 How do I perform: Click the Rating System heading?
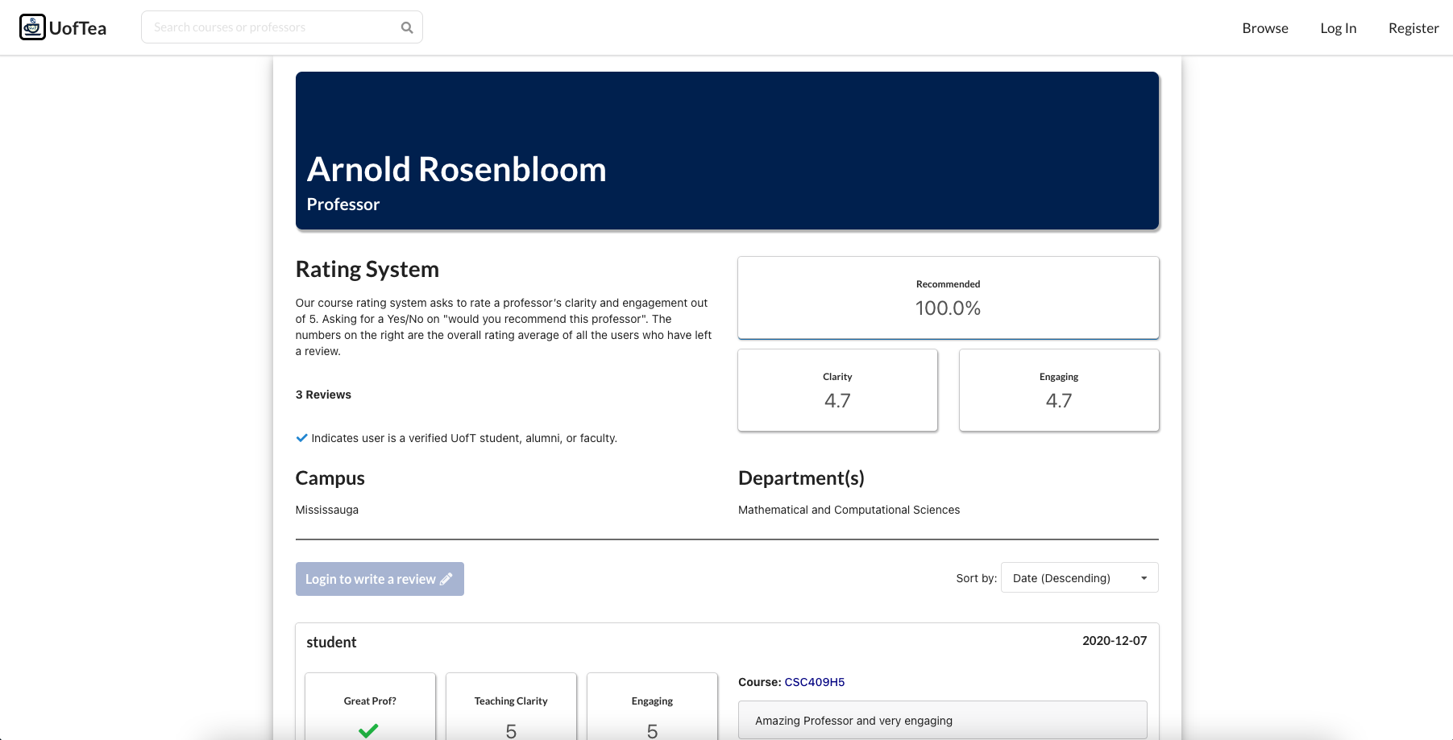pyautogui.click(x=367, y=269)
